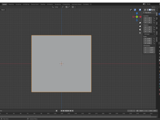The width and height of the screenshot is (160, 120).
Task: Play animation in reverse
Action: (x=66, y=111)
